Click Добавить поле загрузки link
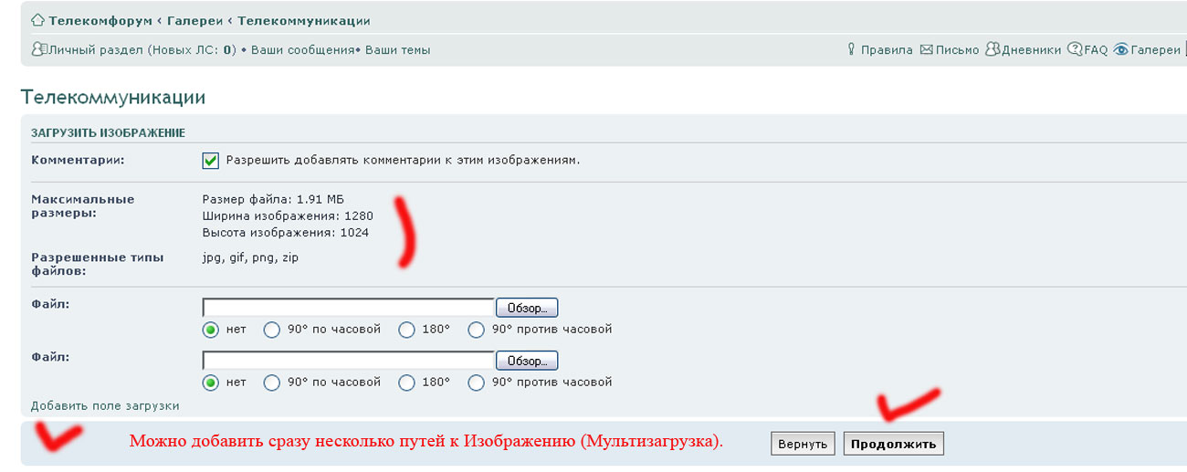The height and width of the screenshot is (472, 1187). pos(105,405)
